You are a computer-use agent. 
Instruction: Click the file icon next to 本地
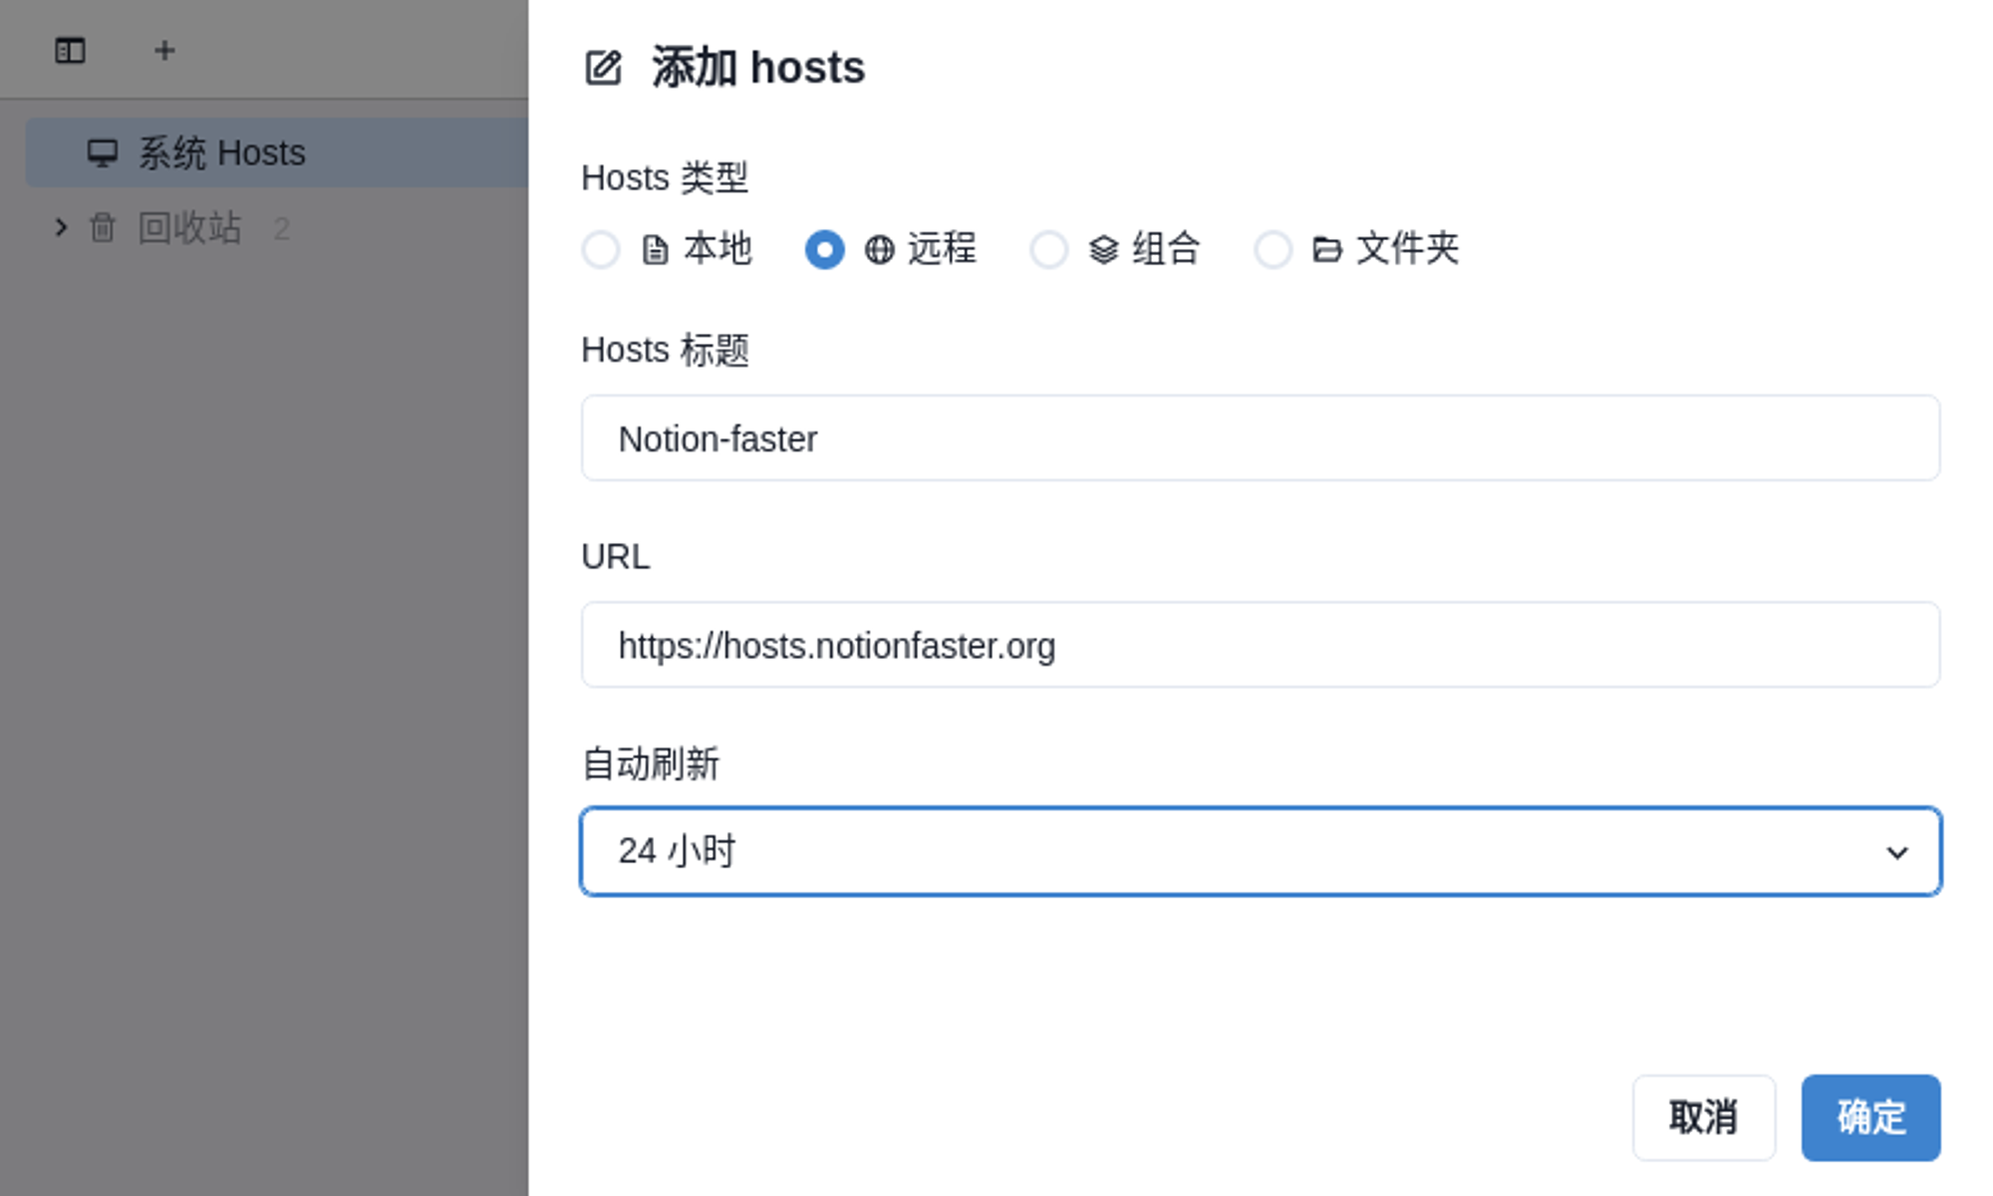655,249
